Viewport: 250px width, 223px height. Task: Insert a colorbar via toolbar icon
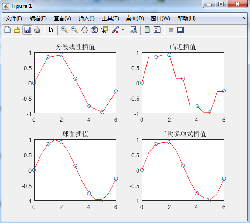(x=147, y=30)
